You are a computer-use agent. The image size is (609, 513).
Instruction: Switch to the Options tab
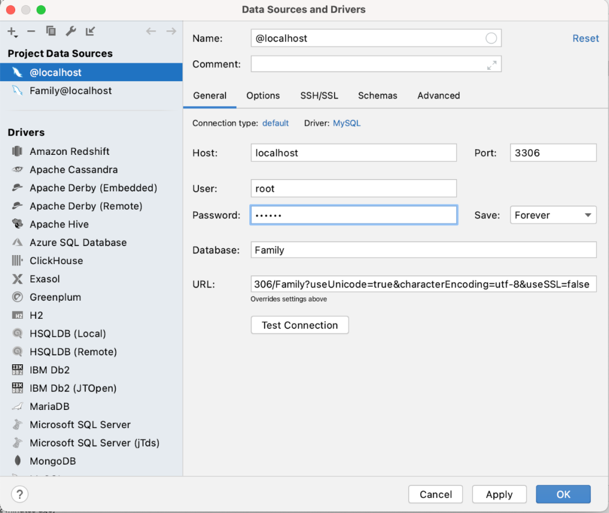[263, 96]
